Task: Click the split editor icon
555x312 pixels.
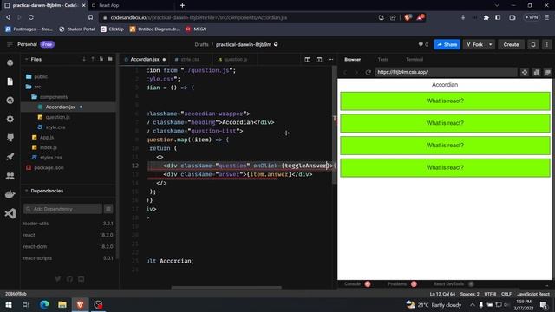Action: 307,60
